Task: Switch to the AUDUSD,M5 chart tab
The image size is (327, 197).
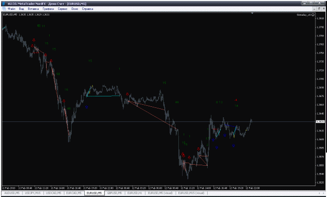Action: 12,193
